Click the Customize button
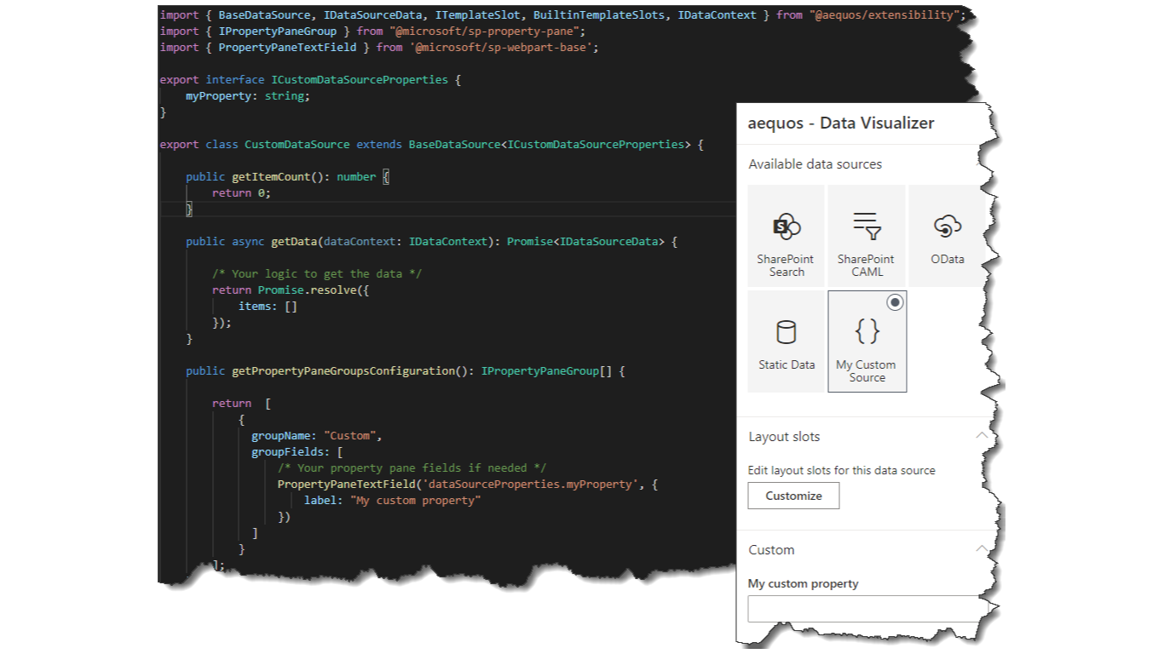1164x654 pixels. click(x=793, y=496)
